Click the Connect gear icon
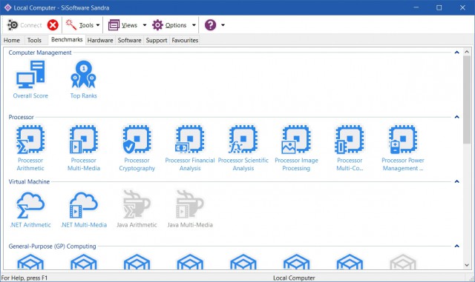This screenshot has height=282, width=475. click(x=13, y=24)
